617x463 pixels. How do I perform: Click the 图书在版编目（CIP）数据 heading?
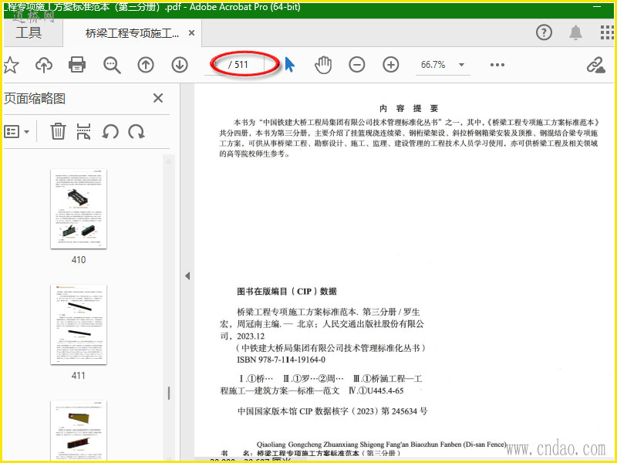(x=286, y=292)
